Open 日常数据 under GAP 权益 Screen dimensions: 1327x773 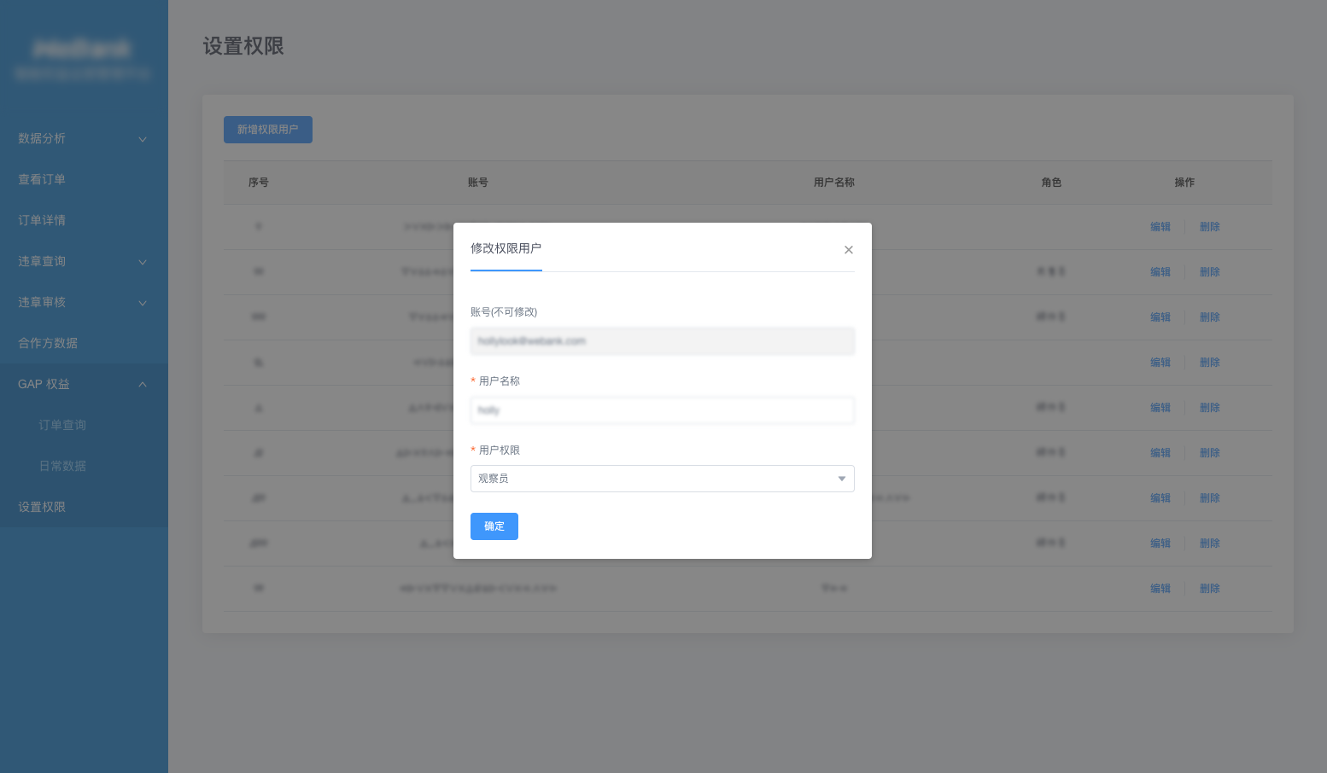(x=62, y=466)
